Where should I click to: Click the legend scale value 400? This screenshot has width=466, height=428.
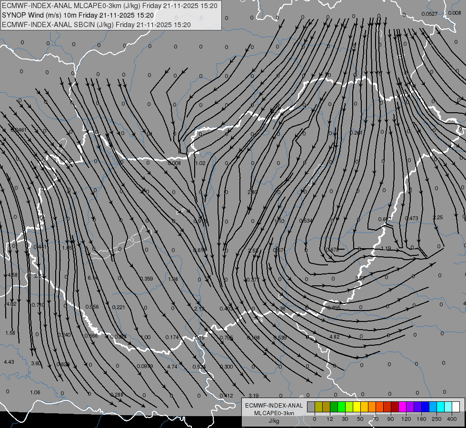pos(452,419)
